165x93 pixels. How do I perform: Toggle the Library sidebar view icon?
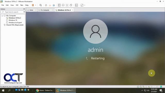click(59, 5)
